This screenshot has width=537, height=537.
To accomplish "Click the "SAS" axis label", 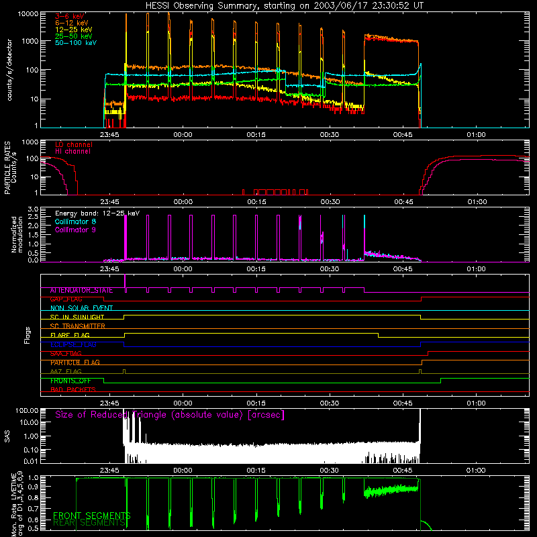I will 7,436.
